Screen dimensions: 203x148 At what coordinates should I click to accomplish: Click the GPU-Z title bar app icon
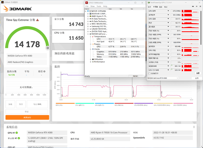click(x=149, y=3)
